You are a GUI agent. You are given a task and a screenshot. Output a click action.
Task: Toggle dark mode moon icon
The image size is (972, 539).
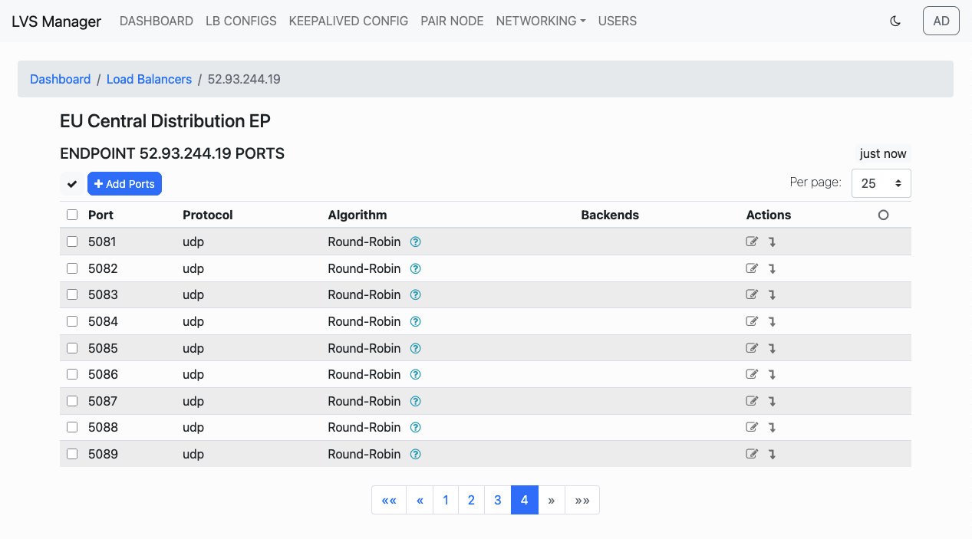coord(895,21)
